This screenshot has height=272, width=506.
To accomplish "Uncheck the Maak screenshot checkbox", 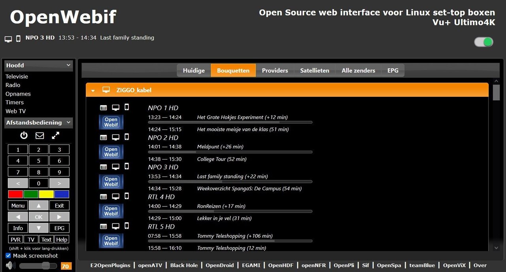I will coord(8,255).
